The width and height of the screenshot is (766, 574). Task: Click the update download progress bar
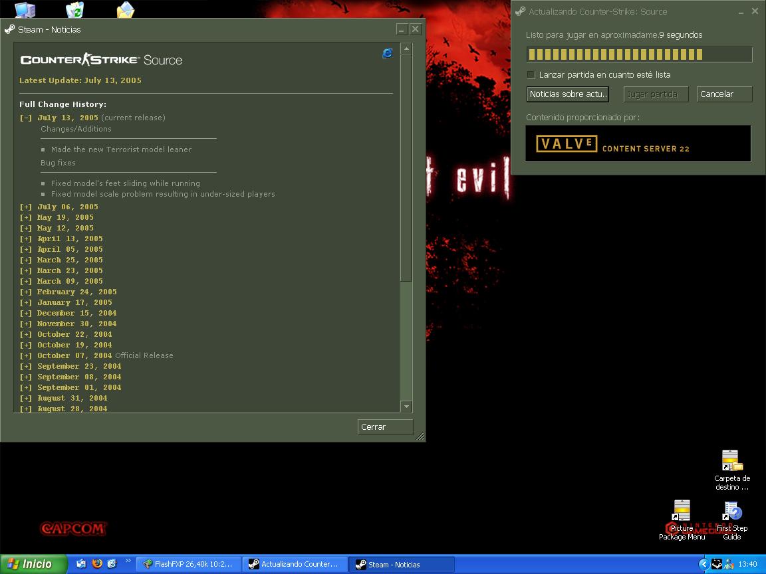point(638,54)
